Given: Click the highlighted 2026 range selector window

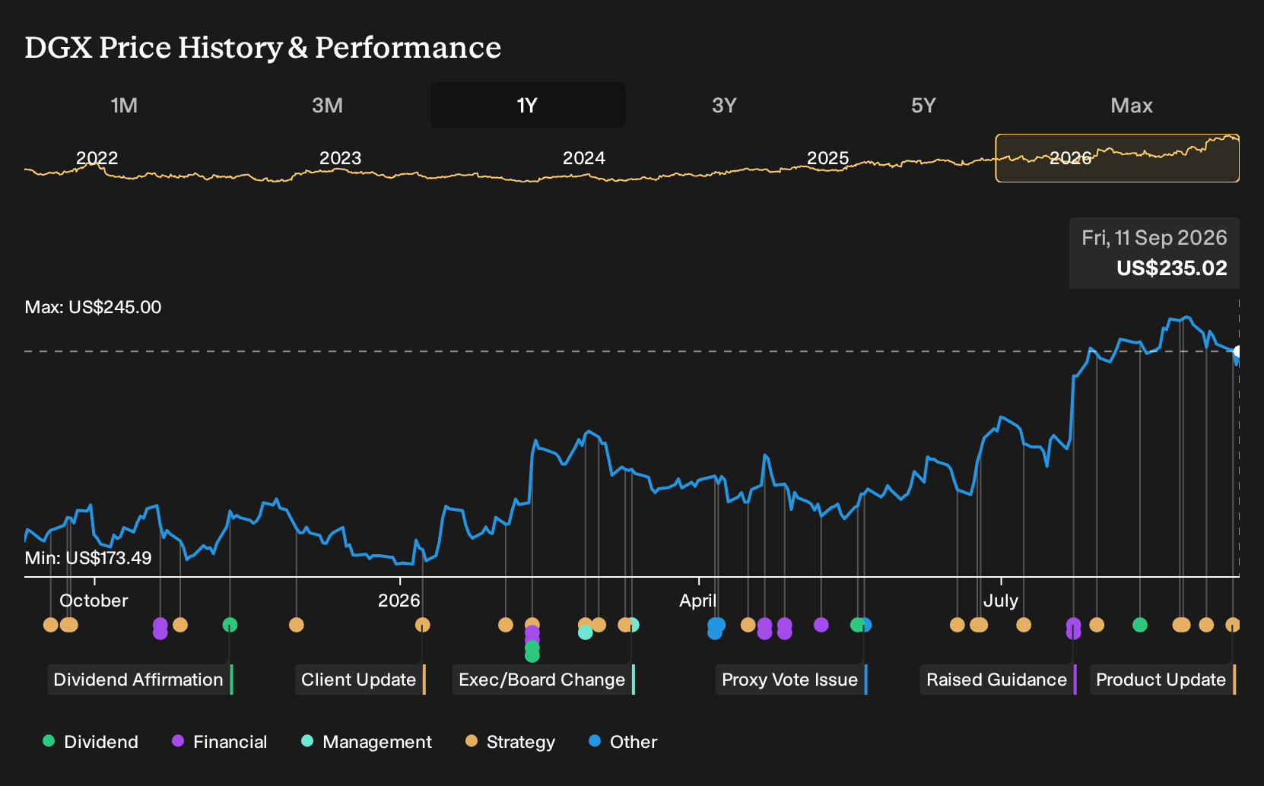Looking at the screenshot, I should (x=1117, y=158).
